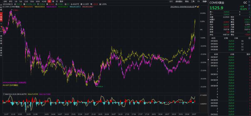Select K线图 in left sidebar
Screen dimensions: 251x116
[x=1, y=17]
